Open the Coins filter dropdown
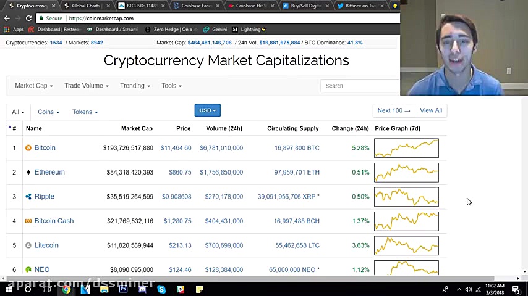The image size is (528, 296). click(x=48, y=112)
